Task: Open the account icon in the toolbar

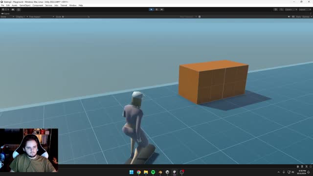Action: [4, 9]
